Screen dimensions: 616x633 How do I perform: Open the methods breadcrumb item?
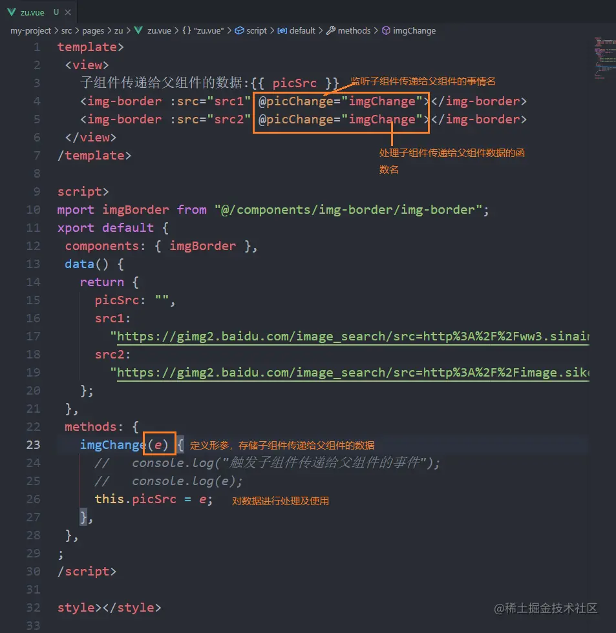click(x=354, y=31)
